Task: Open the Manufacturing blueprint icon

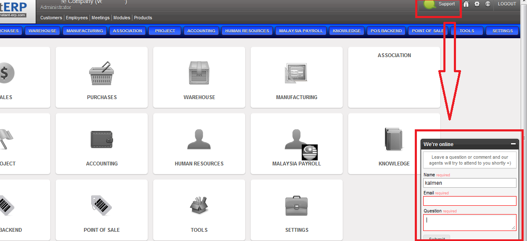Action: coord(296,73)
